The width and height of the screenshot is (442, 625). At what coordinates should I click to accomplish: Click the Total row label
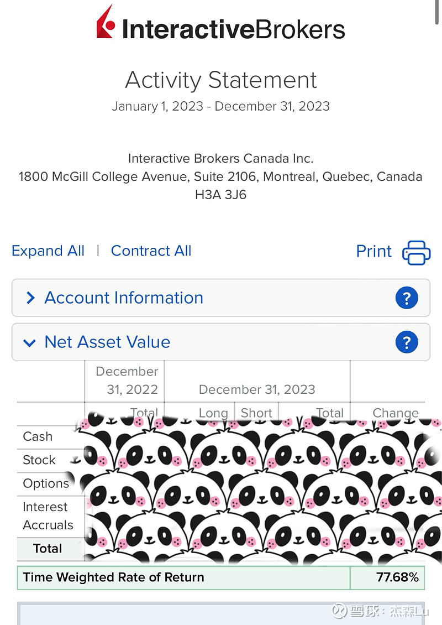pyautogui.click(x=48, y=549)
